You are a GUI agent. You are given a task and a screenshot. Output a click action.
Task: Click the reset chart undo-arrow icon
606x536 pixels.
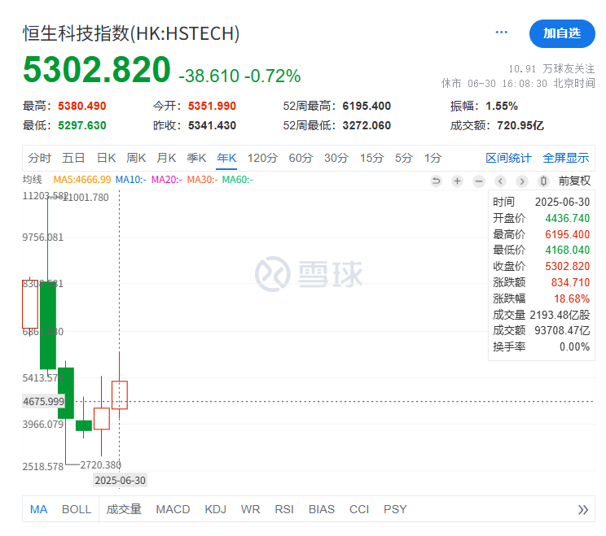click(x=436, y=181)
